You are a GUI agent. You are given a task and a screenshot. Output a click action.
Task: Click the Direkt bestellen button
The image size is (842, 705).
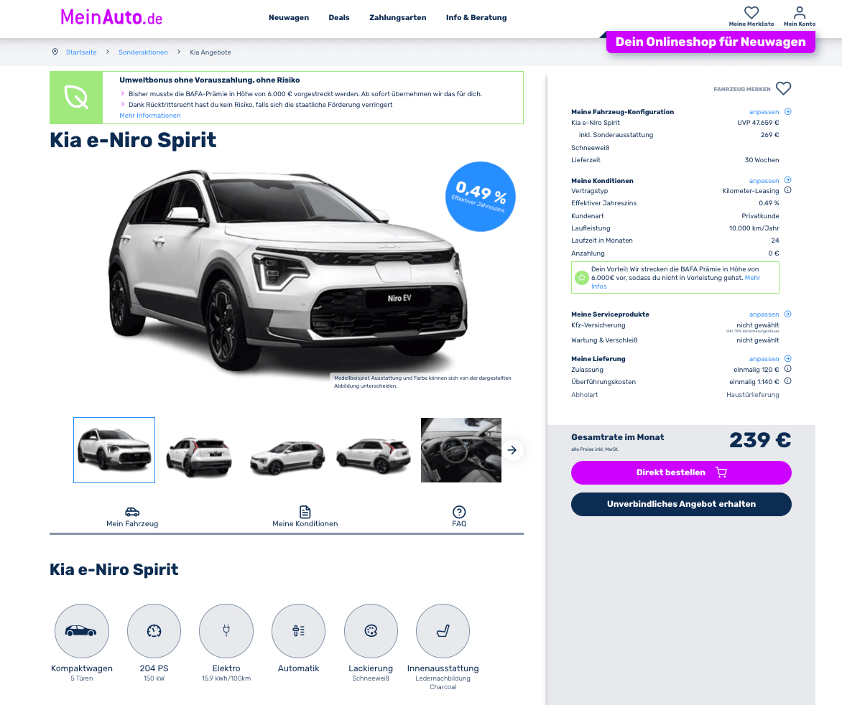tap(681, 472)
